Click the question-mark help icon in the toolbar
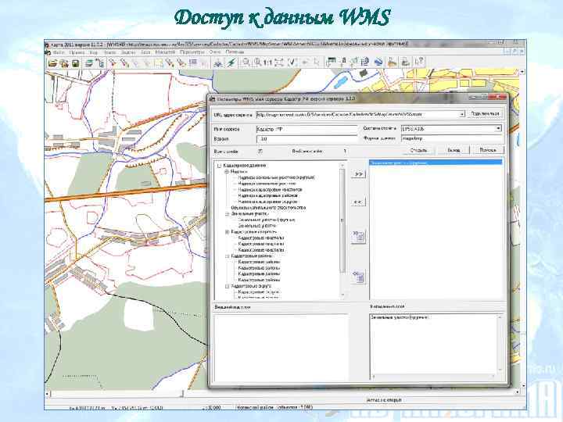Image resolution: width=563 pixels, height=422 pixels. pos(419,62)
